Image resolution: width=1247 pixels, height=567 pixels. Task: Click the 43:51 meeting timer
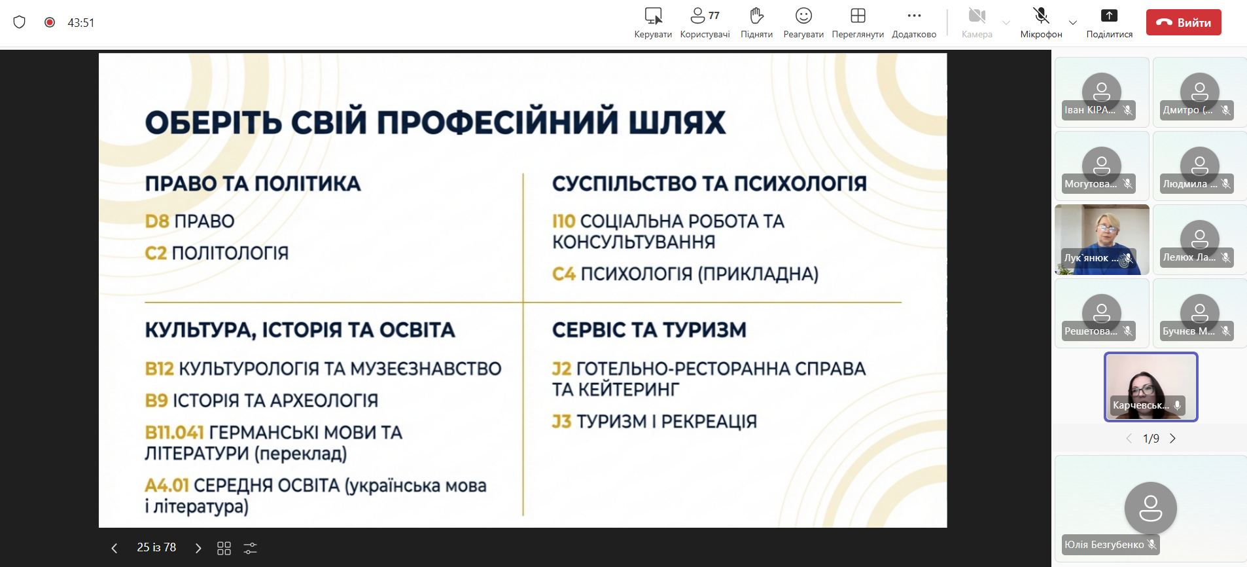(x=81, y=23)
